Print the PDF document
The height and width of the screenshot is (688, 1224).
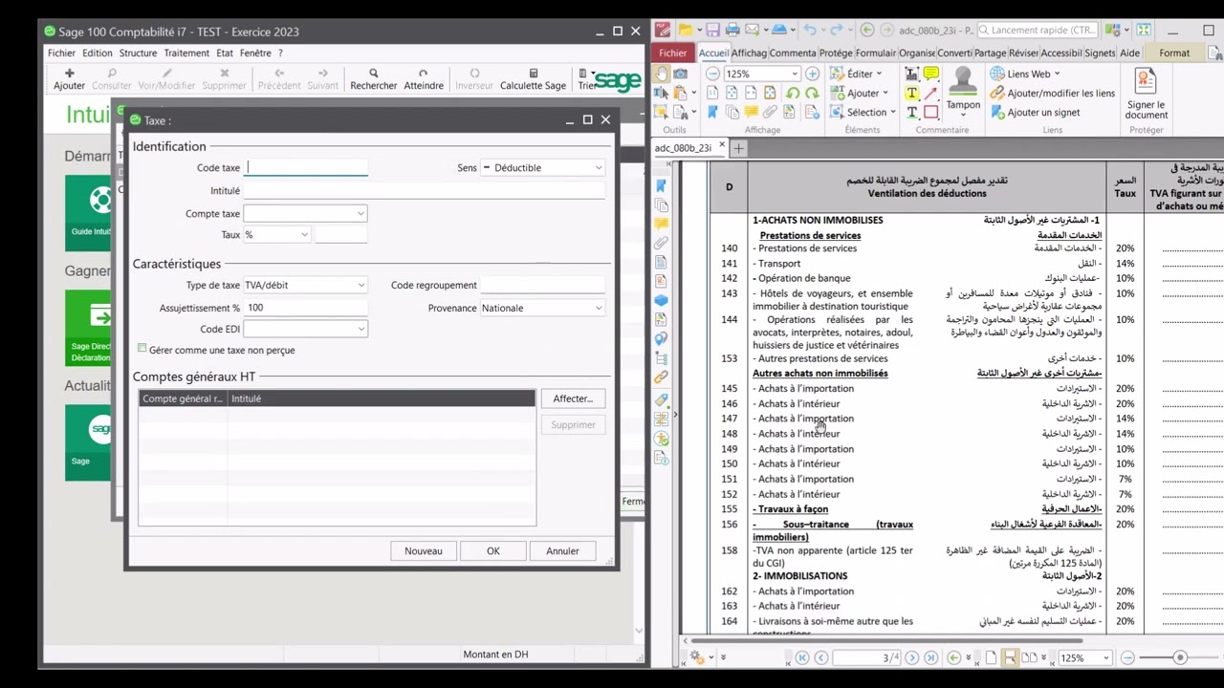(732, 31)
